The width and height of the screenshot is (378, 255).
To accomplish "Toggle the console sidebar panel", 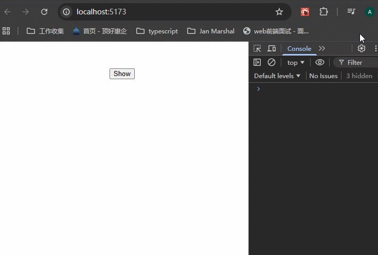I will pos(257,62).
